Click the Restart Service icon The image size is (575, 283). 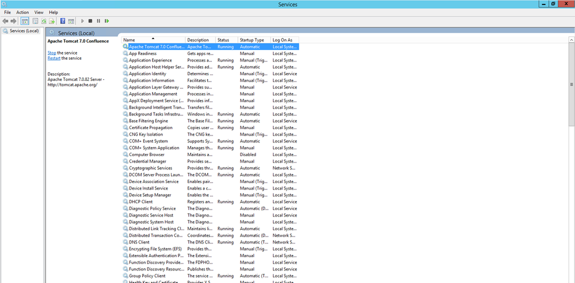106,21
